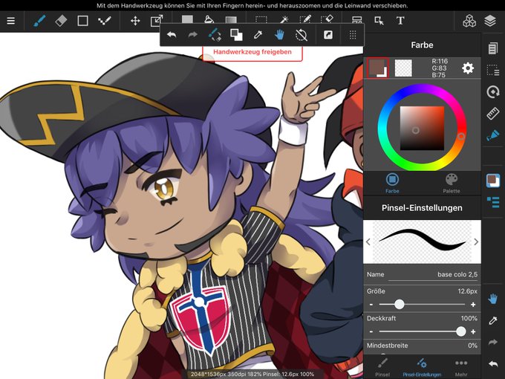Reset canvas rotation in floating toolbar
Image resolution: width=505 pixels, height=379 pixels.
coord(302,35)
